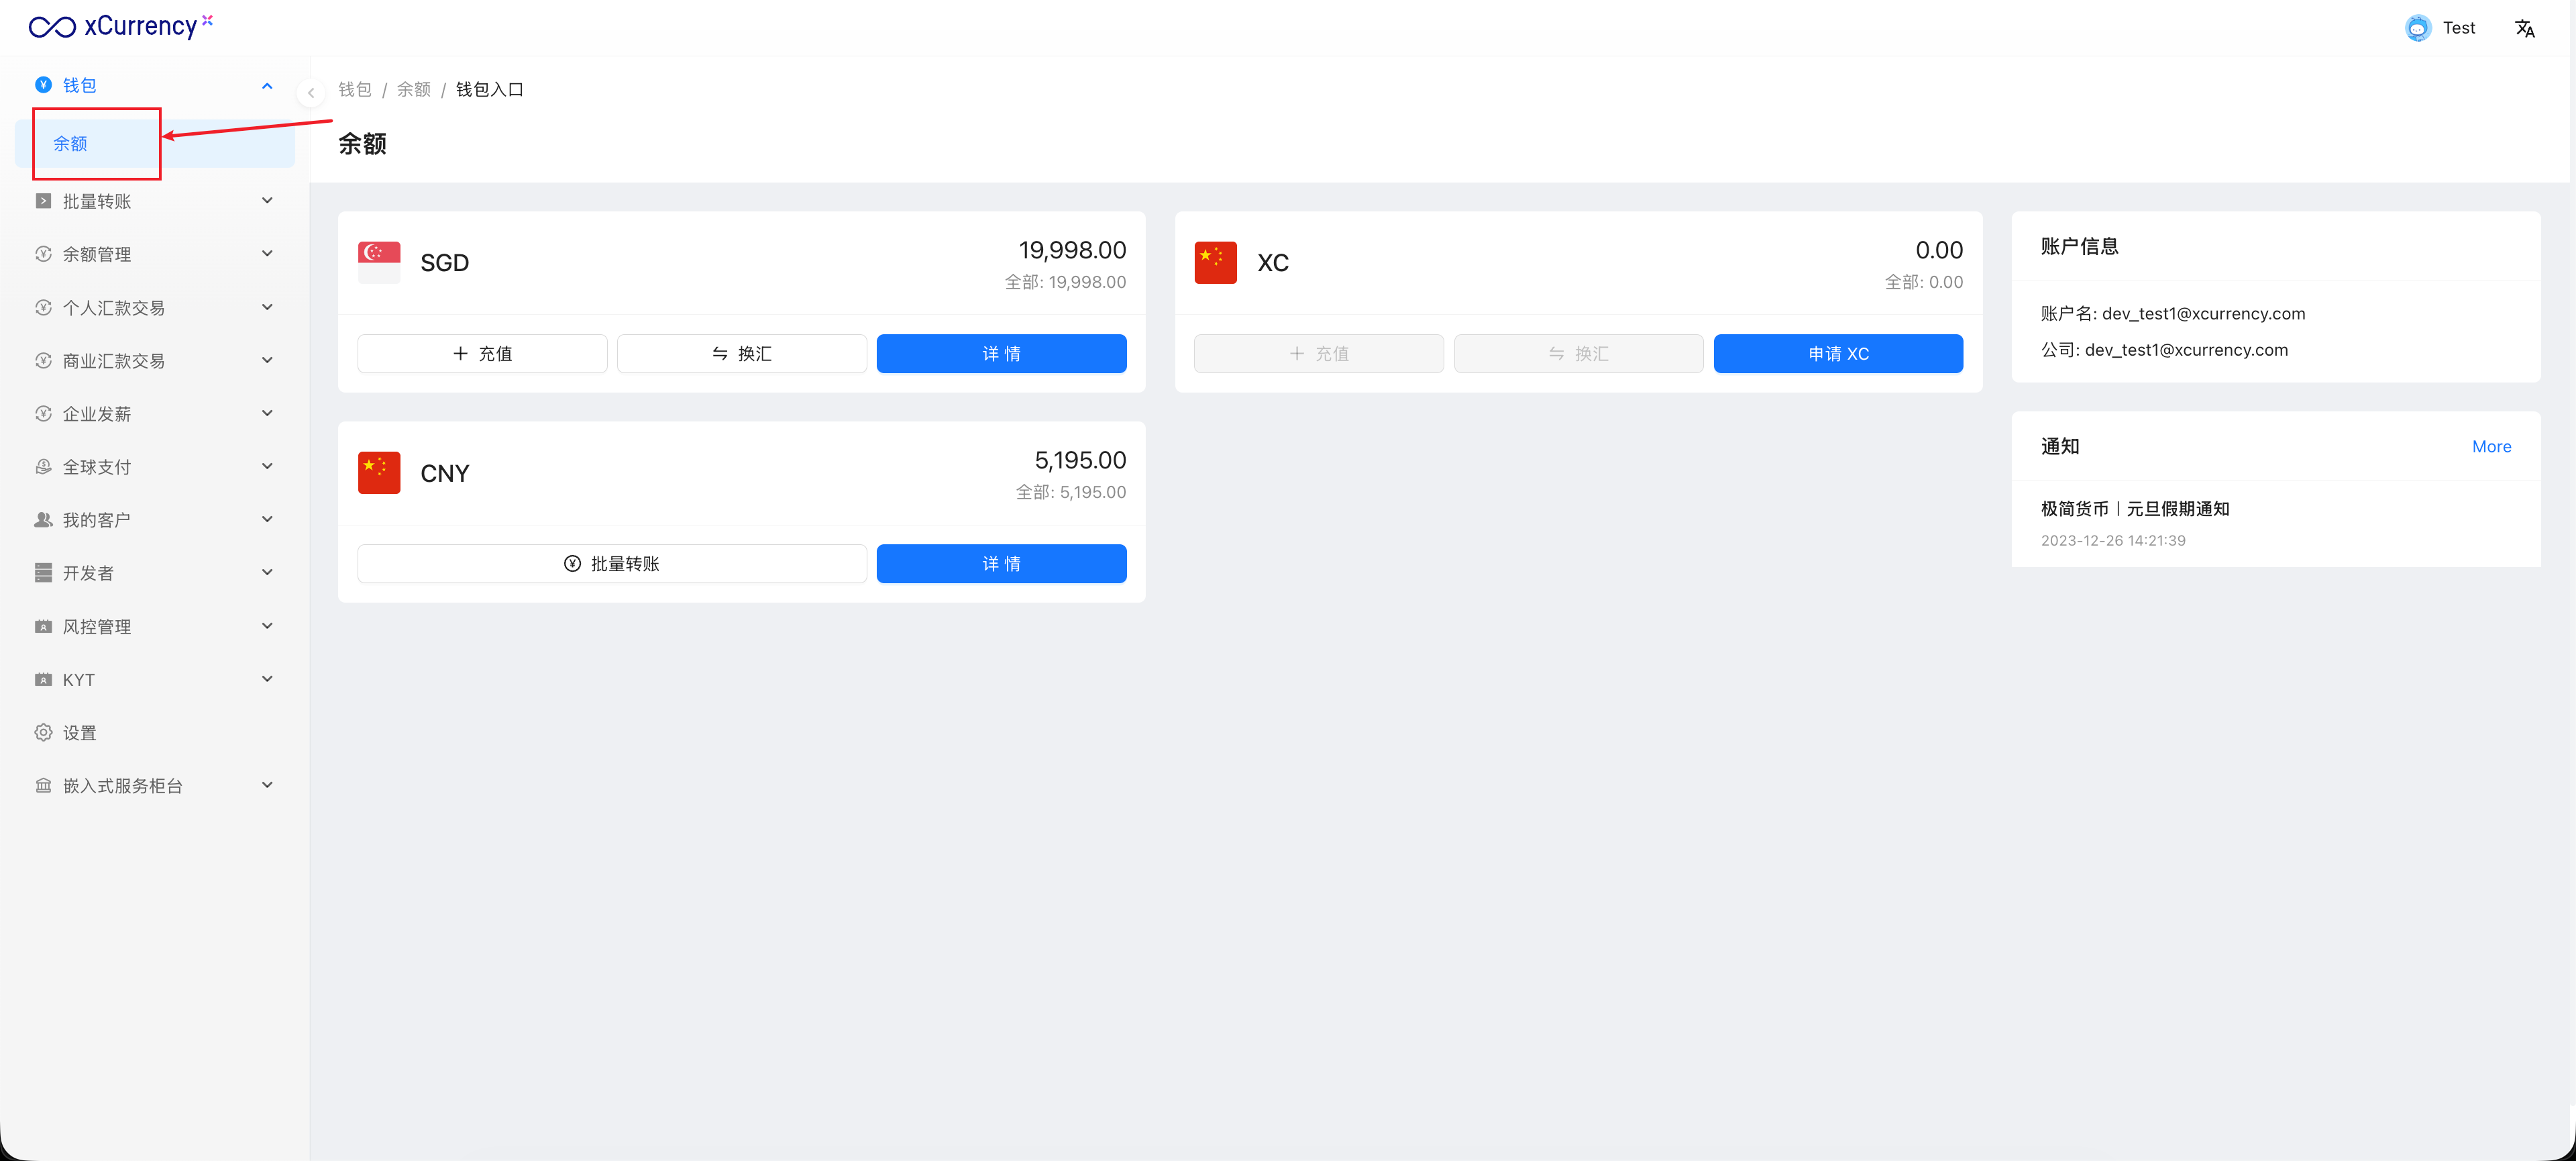Viewport: 2576px width, 1161px height.
Task: Click 余额 in the breadcrumb
Action: click(413, 90)
